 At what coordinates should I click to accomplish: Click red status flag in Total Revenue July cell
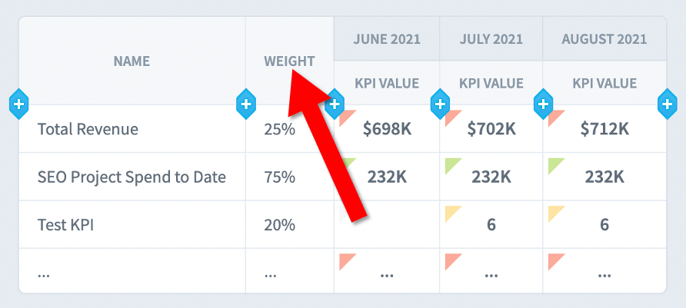tap(451, 116)
